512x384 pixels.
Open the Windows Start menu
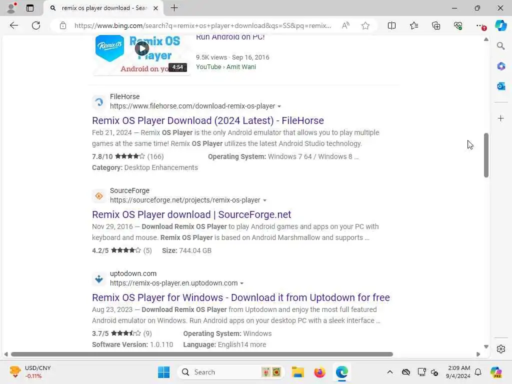[x=163, y=372]
